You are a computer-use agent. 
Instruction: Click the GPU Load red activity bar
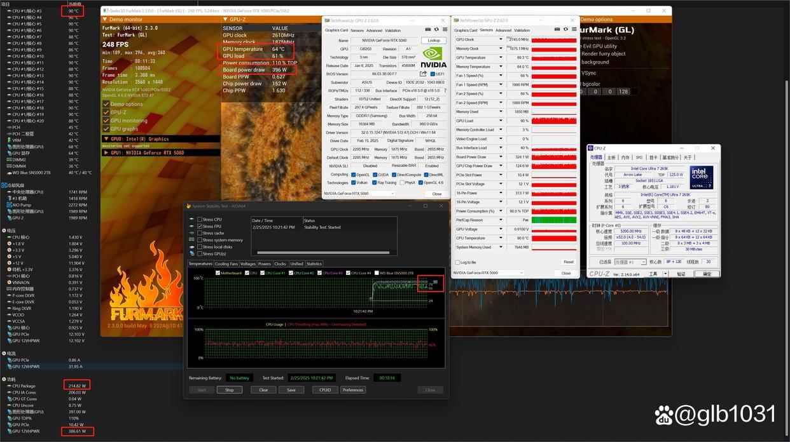tap(553, 120)
